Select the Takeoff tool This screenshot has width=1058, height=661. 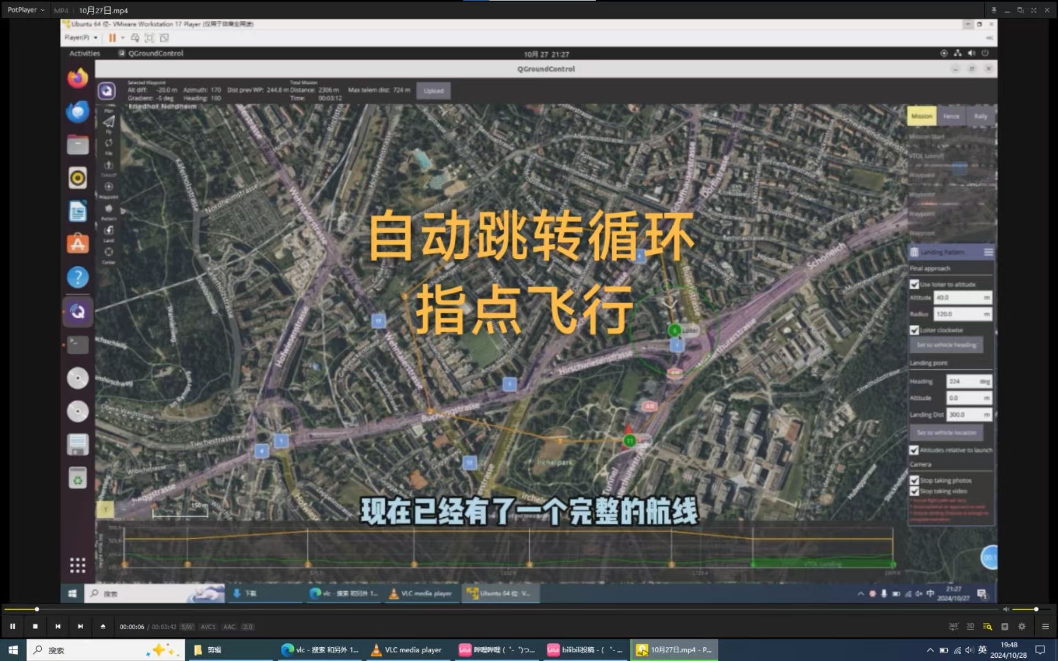click(x=109, y=167)
